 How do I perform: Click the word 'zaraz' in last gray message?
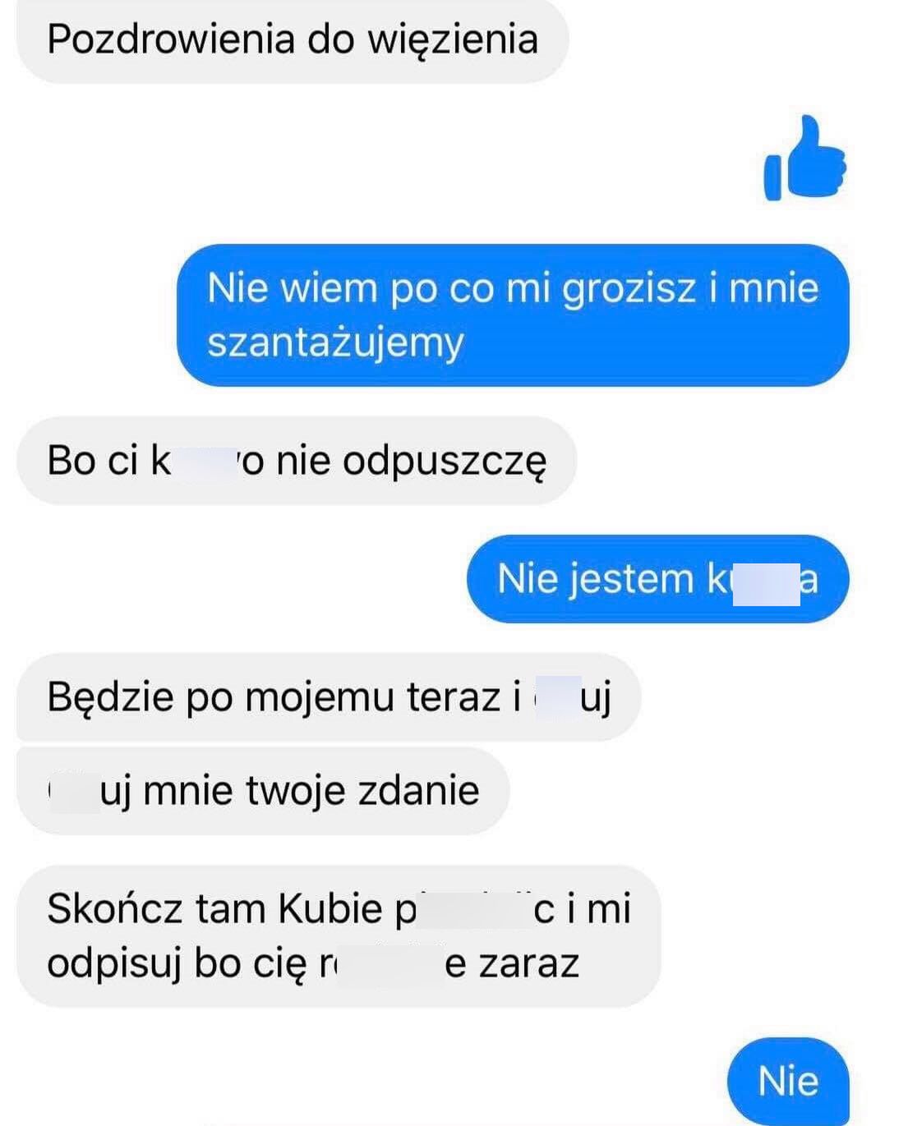(529, 963)
